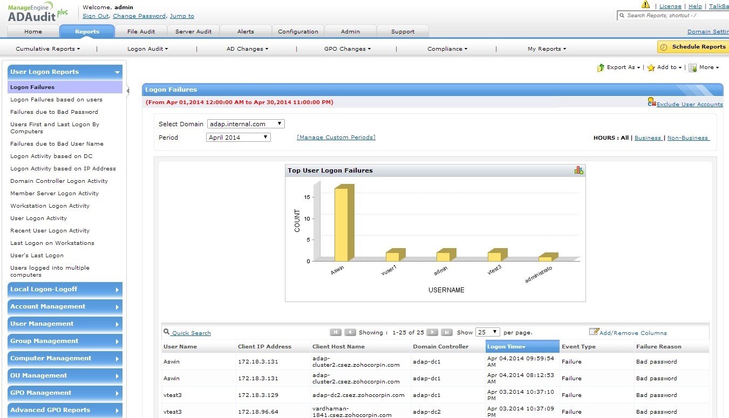The image size is (729, 418).
Task: Click the star Add to icon
Action: [651, 67]
